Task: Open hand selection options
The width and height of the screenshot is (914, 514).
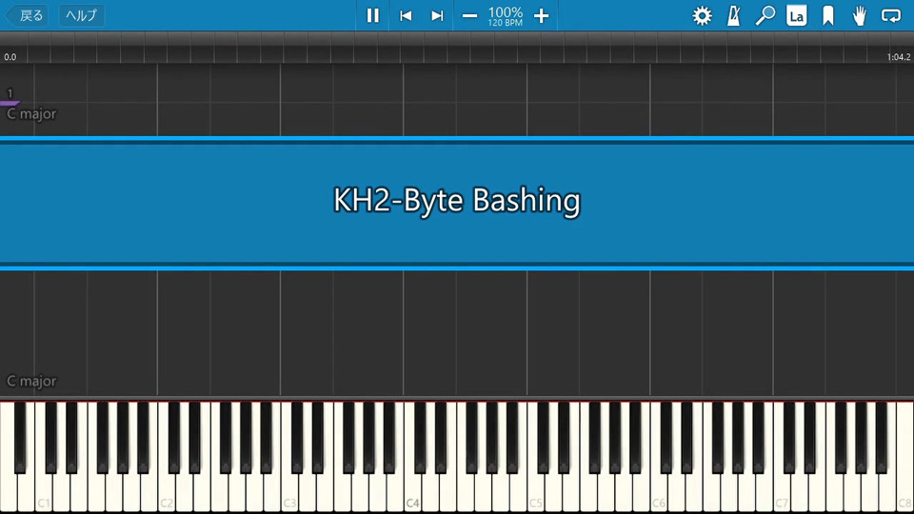Action: [x=859, y=16]
